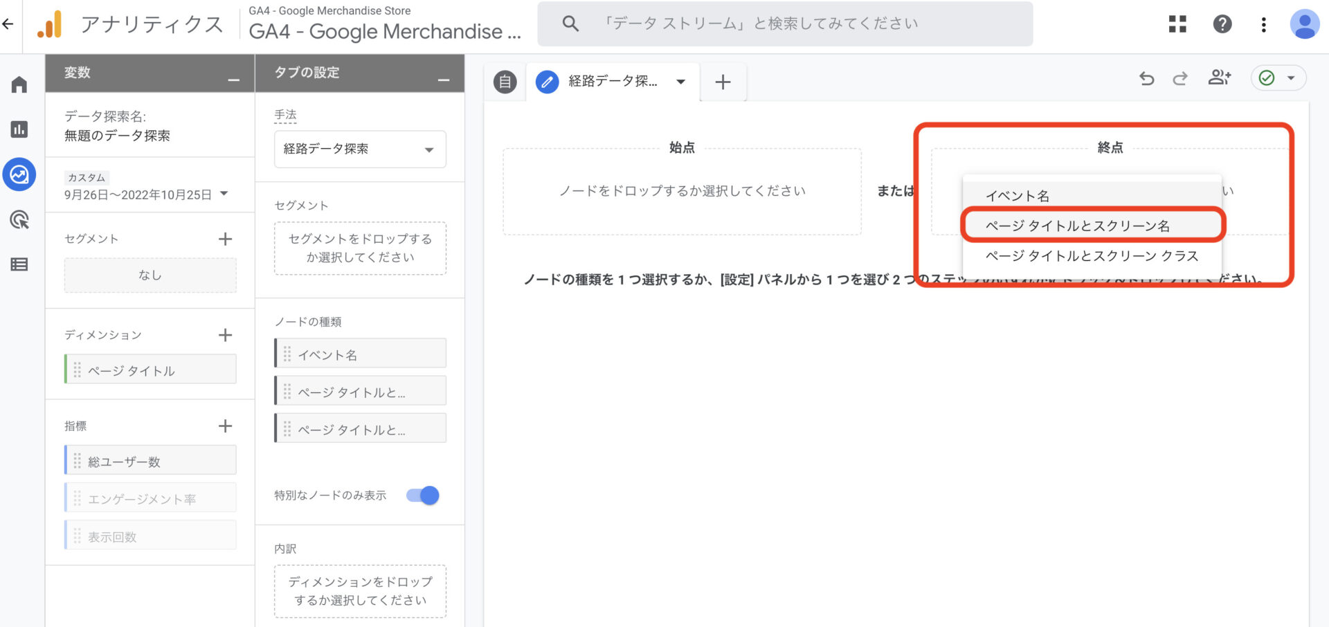1329x627 pixels.
Task: Click the なし segment placeholder
Action: tap(150, 275)
